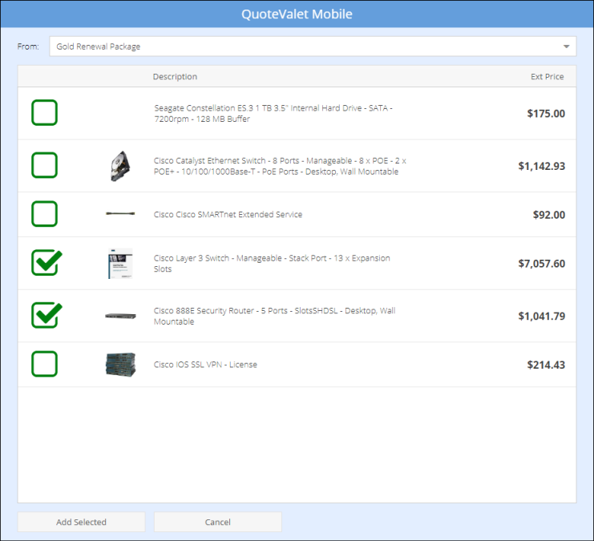Image resolution: width=594 pixels, height=541 pixels.
Task: Open the From dropdown arrow
Action: click(566, 46)
